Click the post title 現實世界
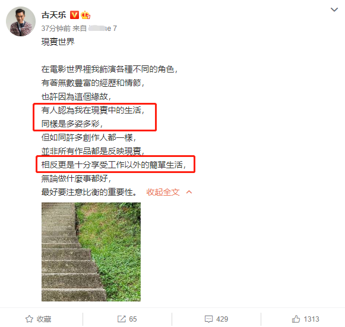Viewport: 345px width, 327px height. pyautogui.click(x=58, y=42)
